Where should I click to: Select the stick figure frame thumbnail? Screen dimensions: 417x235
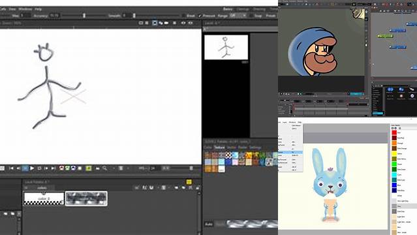[x=226, y=48]
